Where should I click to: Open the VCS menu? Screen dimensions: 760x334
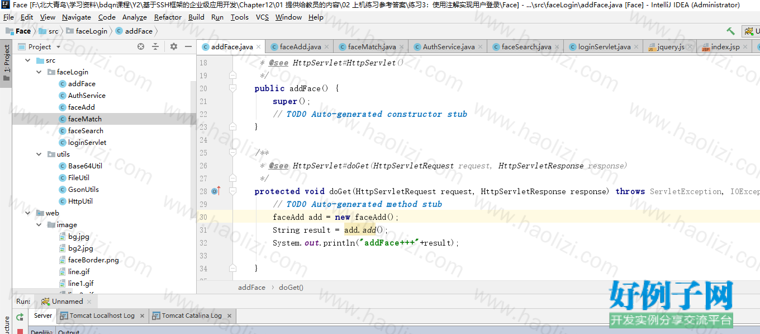pos(262,17)
